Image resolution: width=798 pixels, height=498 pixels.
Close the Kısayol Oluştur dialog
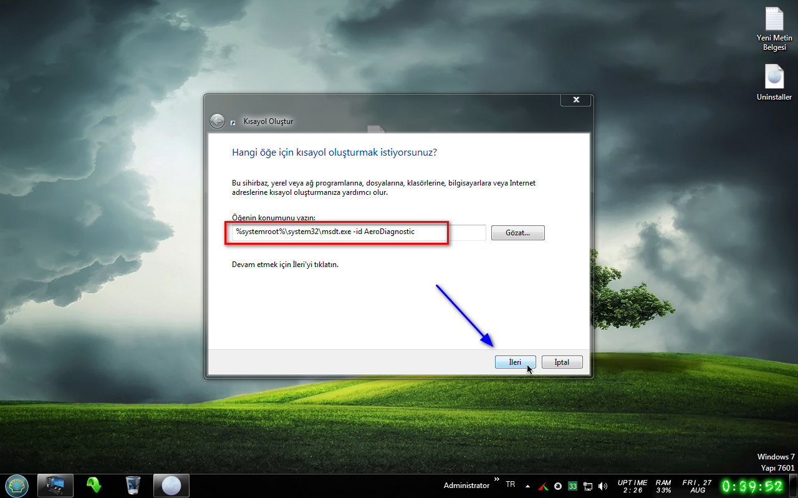coord(575,100)
